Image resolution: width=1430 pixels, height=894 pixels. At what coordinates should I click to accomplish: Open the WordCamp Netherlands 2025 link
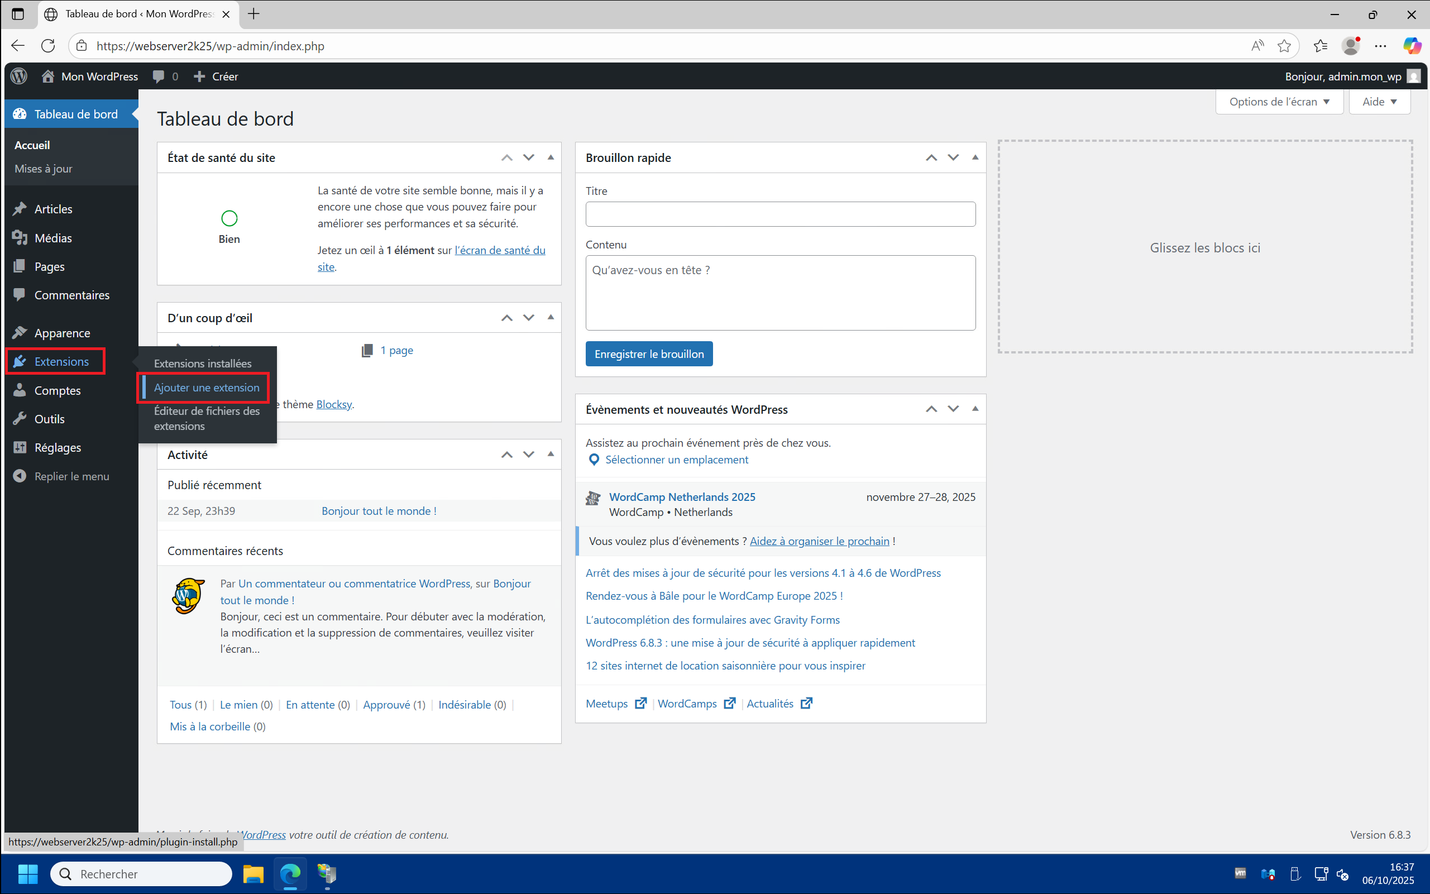[x=682, y=496]
